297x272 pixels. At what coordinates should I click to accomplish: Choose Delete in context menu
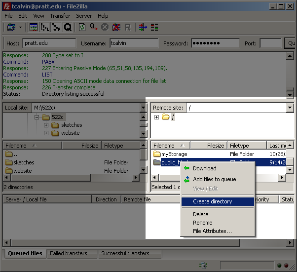[x=218, y=214]
